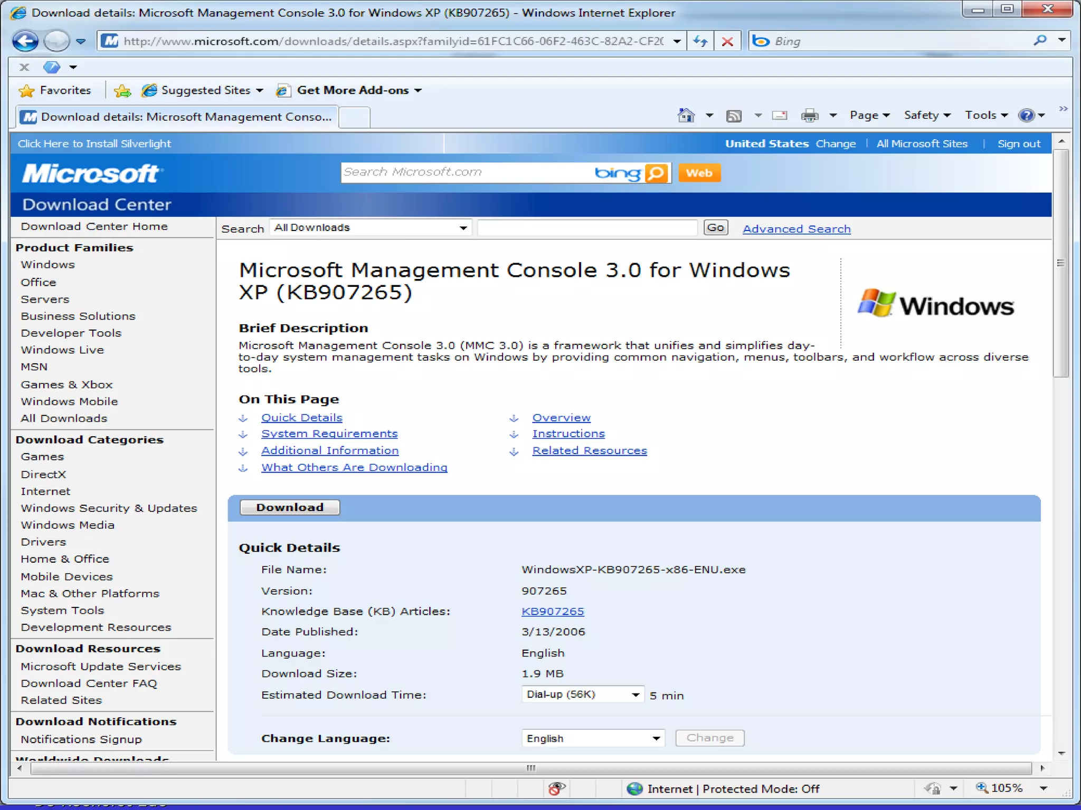This screenshot has height=810, width=1081.
Task: Open DirectX download category
Action: [x=43, y=475]
